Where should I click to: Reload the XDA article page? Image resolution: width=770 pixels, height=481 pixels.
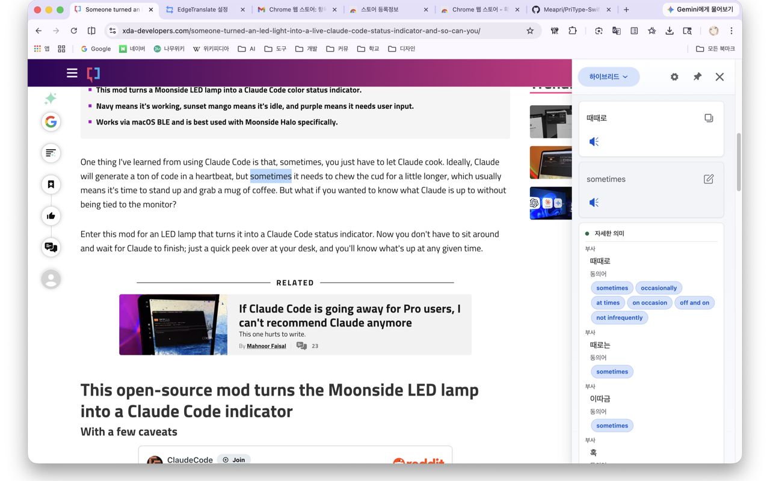(73, 31)
